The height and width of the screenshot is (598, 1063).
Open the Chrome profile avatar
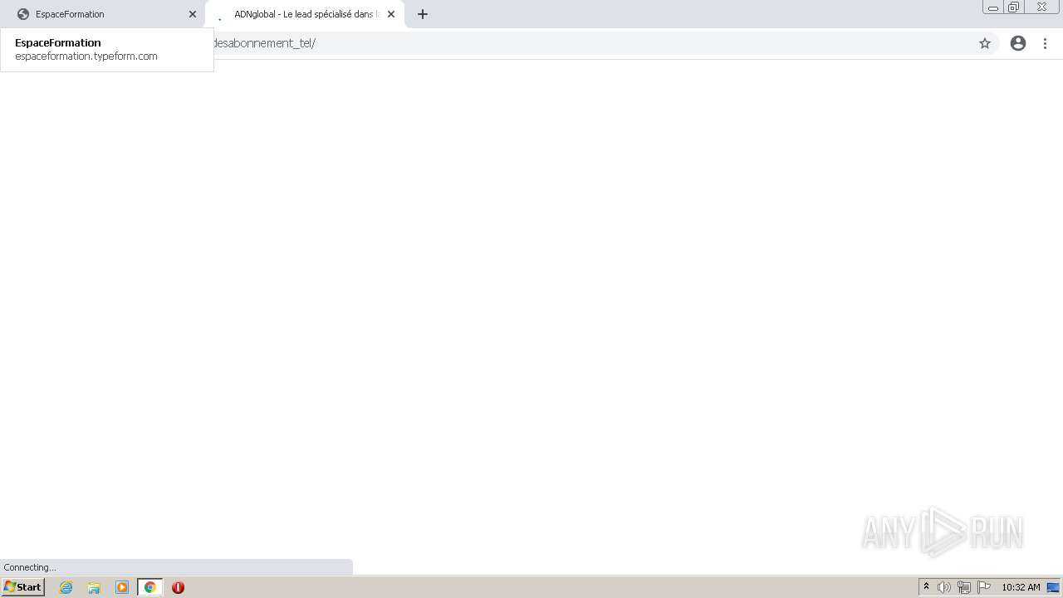[1018, 43]
